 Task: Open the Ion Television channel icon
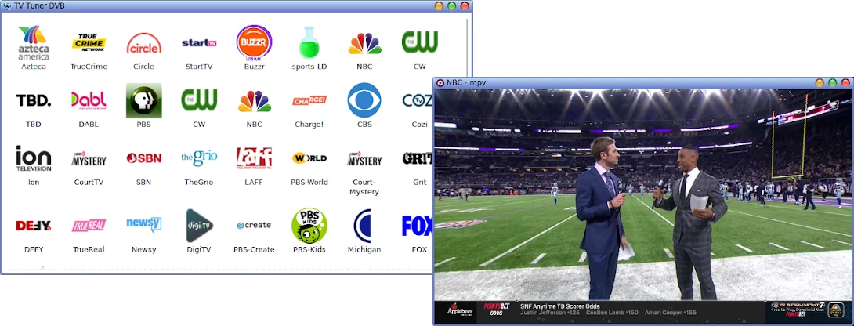(x=34, y=158)
